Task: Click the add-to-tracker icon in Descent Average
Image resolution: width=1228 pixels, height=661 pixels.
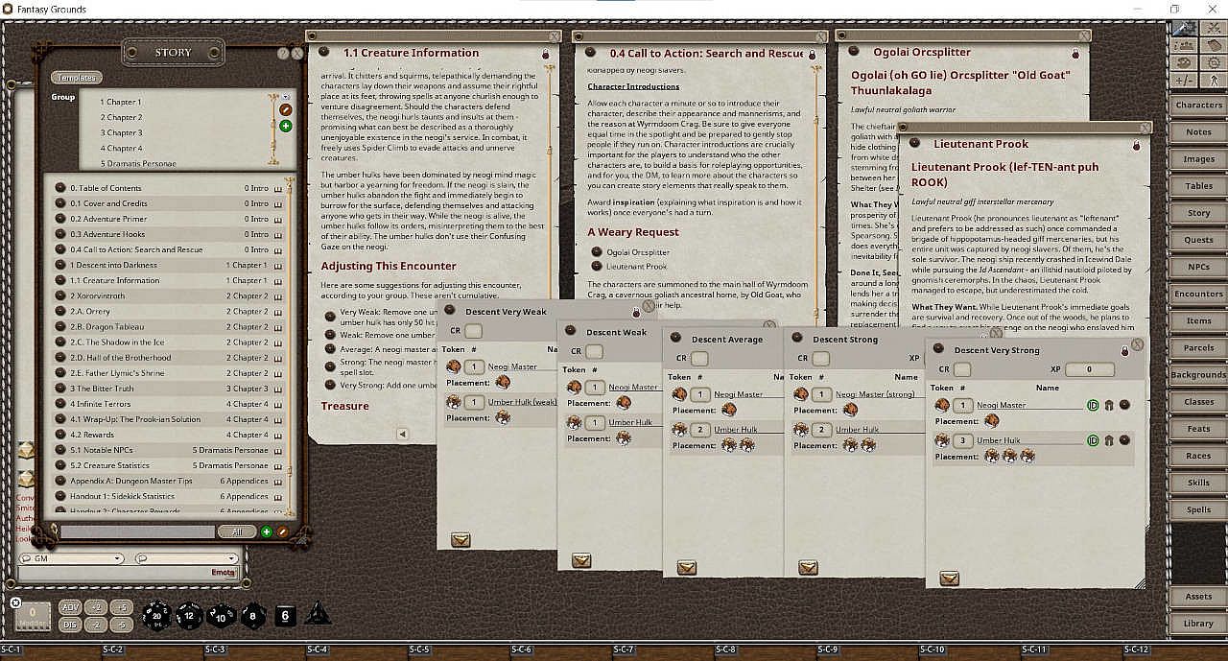Action: pos(687,568)
